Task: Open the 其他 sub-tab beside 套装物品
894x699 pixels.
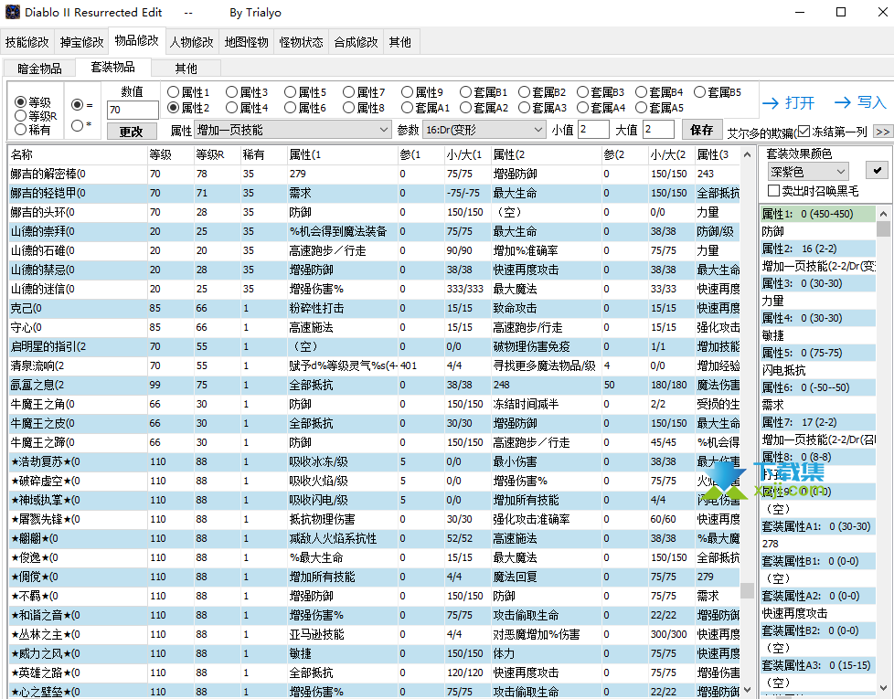Action: (186, 69)
